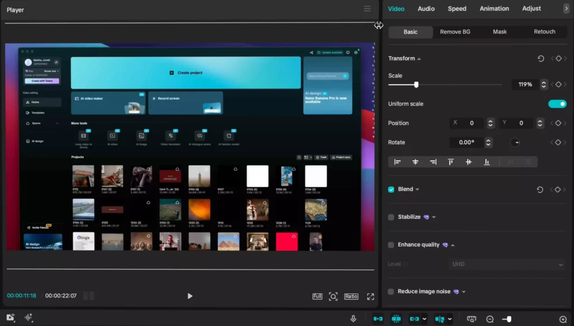Expand more tabs with the right chevron
574x326 pixels.
click(x=566, y=8)
